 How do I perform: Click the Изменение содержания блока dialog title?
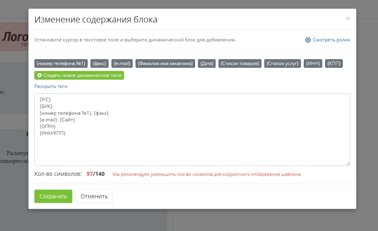(96, 19)
